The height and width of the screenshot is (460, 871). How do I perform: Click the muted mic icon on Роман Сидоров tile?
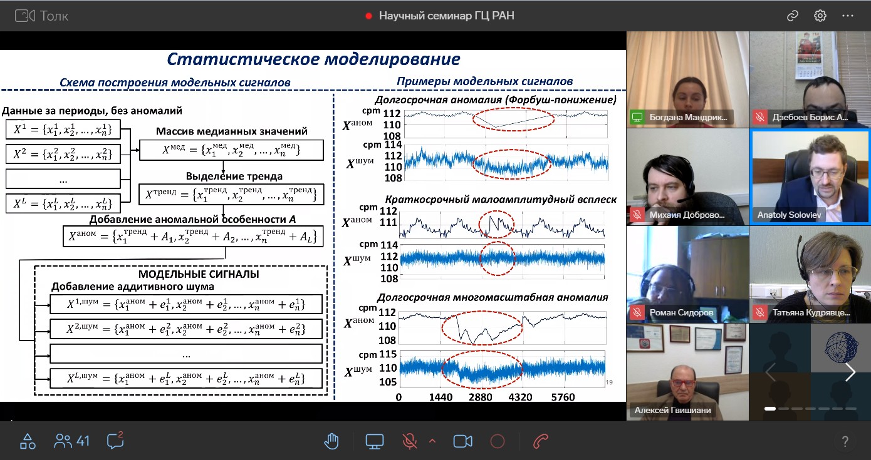[x=638, y=312]
